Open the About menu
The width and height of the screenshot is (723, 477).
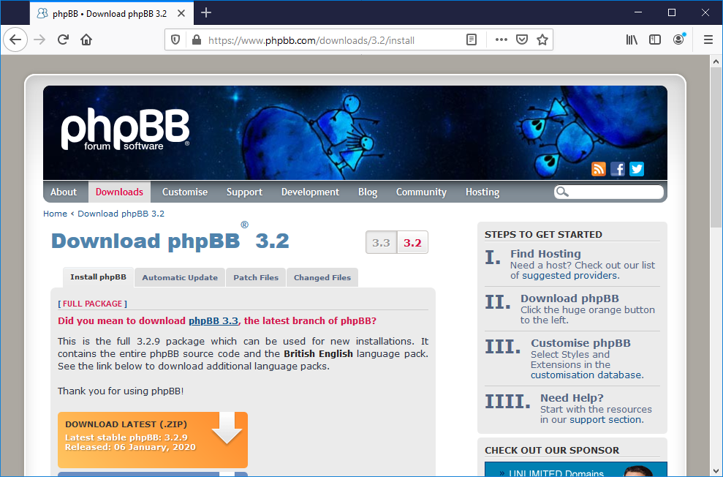coord(64,192)
